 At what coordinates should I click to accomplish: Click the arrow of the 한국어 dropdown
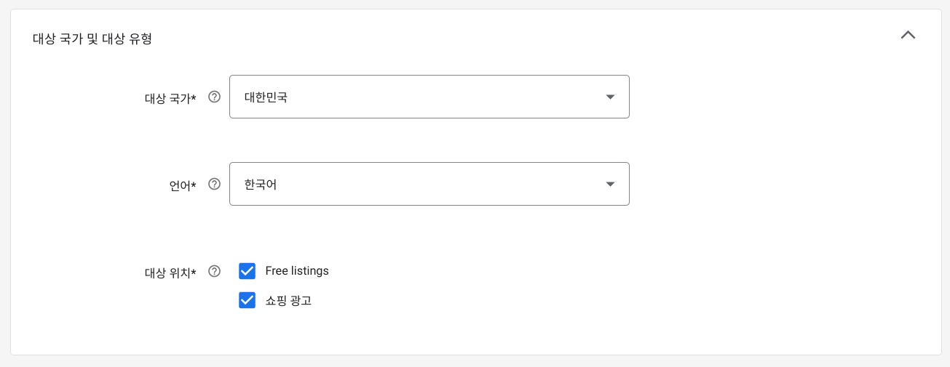coord(610,185)
